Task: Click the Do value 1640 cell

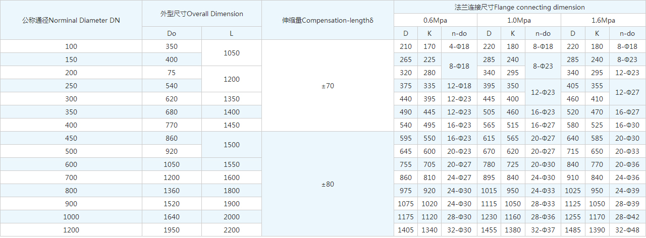Action: point(172,217)
